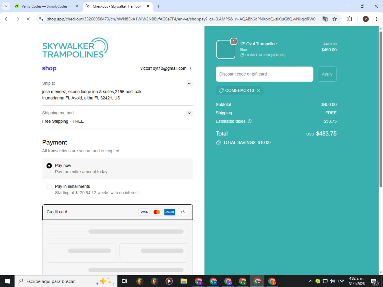Open the Chrome three-dot menu
The image size is (383, 287).
[x=376, y=19]
